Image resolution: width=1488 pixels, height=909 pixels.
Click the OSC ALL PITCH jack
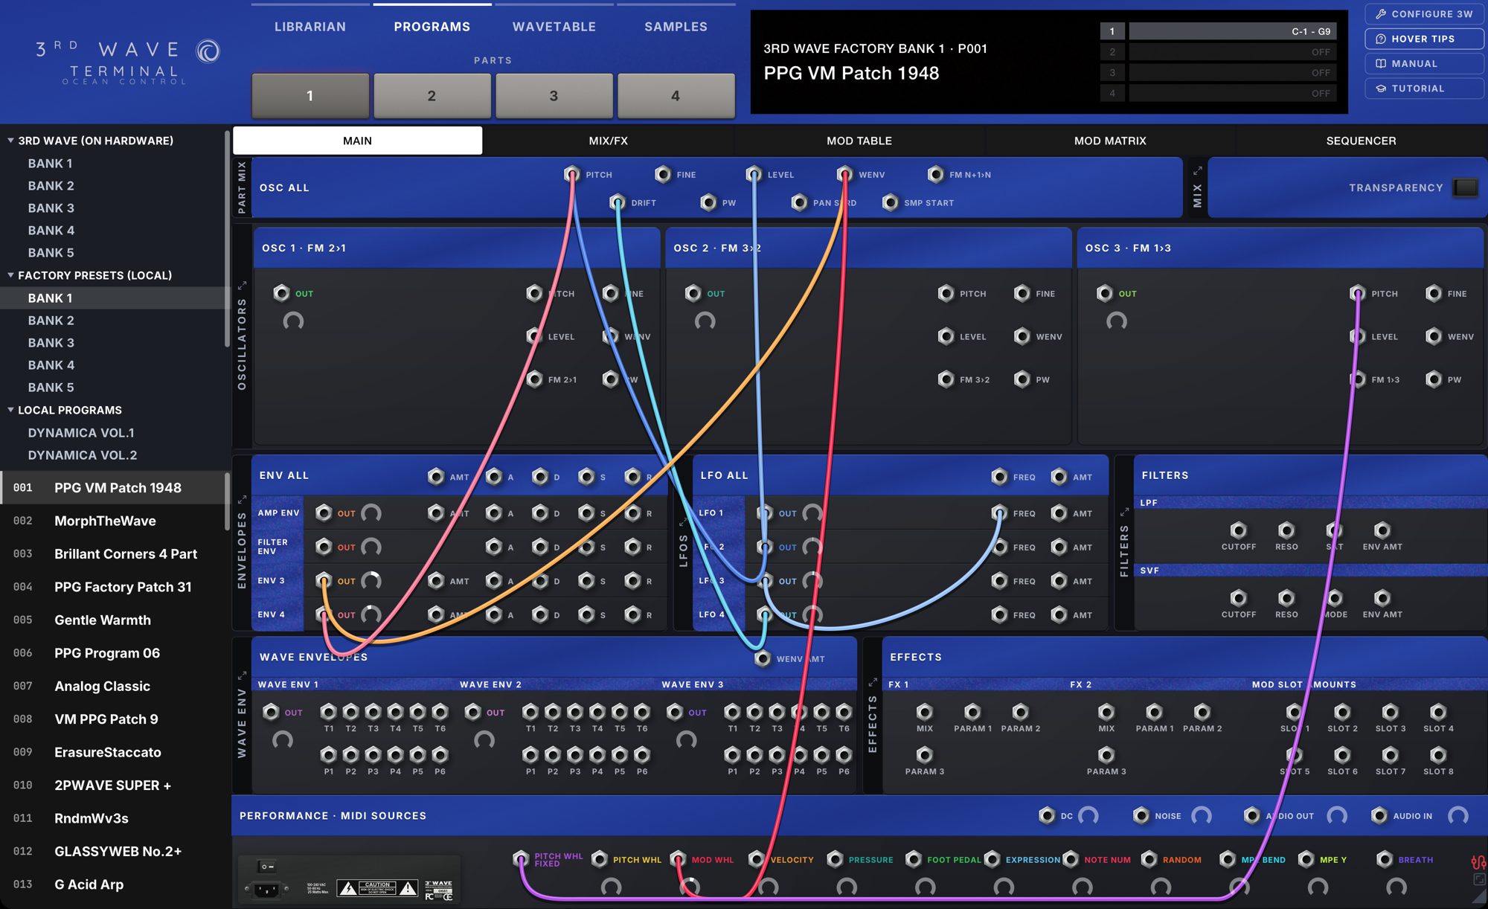click(x=571, y=175)
